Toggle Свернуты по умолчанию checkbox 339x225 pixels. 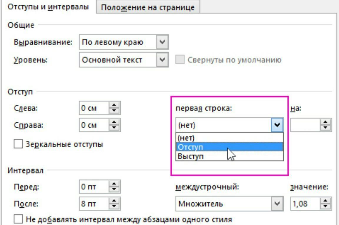pos(180,59)
